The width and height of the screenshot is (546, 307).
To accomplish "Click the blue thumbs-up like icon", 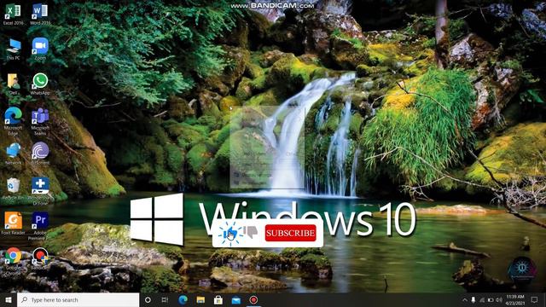I will tap(230, 234).
